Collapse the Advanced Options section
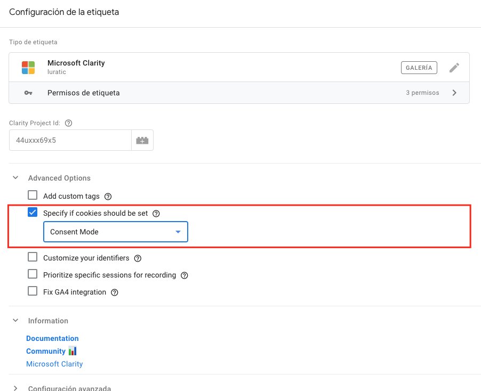481x391 pixels. (15, 178)
